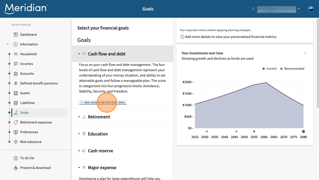Toggle the Recommended series in chart legend
Viewport: 319px width, 180px height.
click(292, 69)
